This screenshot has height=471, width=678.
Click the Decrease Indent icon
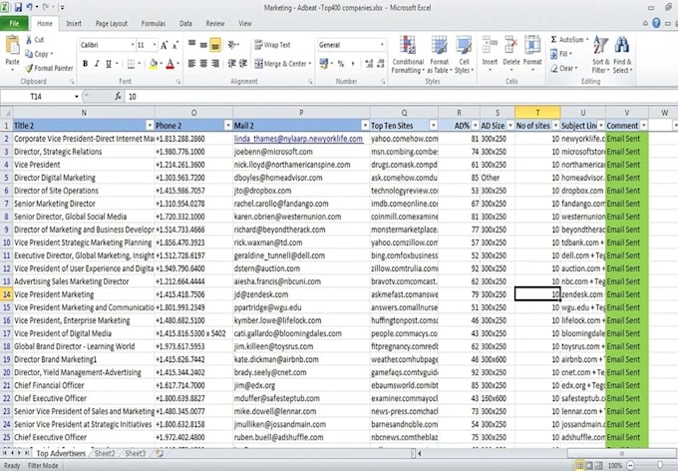tap(231, 64)
